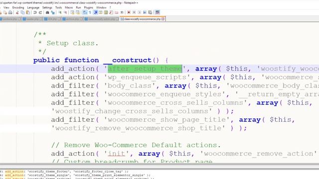Open the Document Map icon
Screen dimensions: 319x179
[106, 12]
